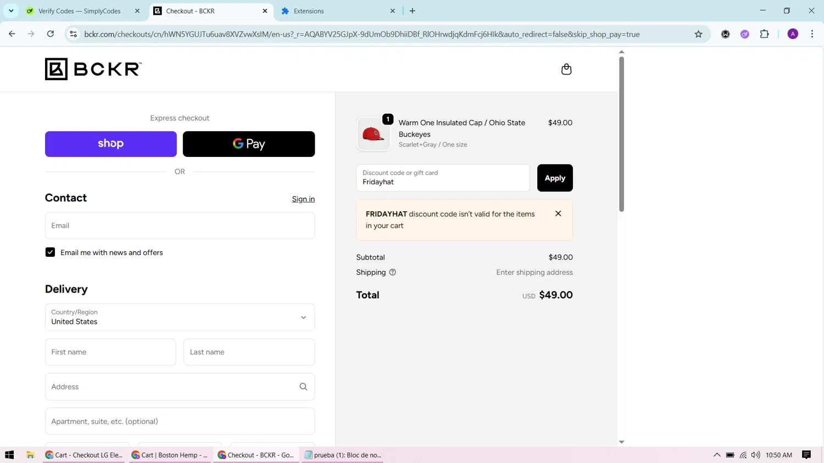The width and height of the screenshot is (824, 463).
Task: Click page scrollbar up arrow
Action: (621, 52)
